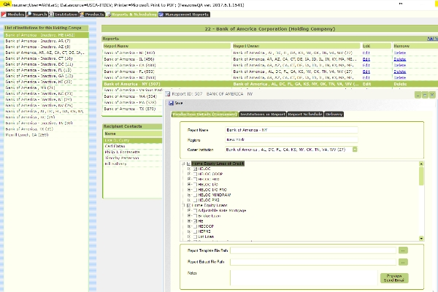Image resolution: width=438 pixels, height=292 pixels.
Task: Expand the HELOC COOP tree node
Action: click(x=189, y=174)
